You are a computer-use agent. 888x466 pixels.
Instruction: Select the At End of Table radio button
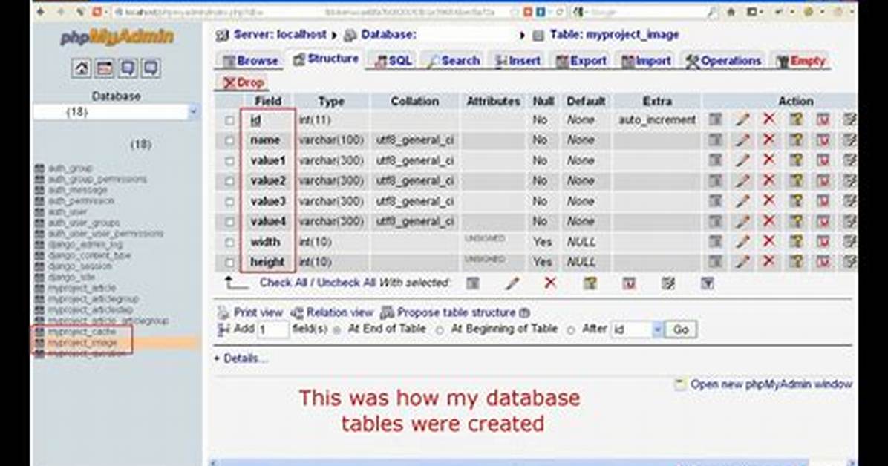click(337, 329)
